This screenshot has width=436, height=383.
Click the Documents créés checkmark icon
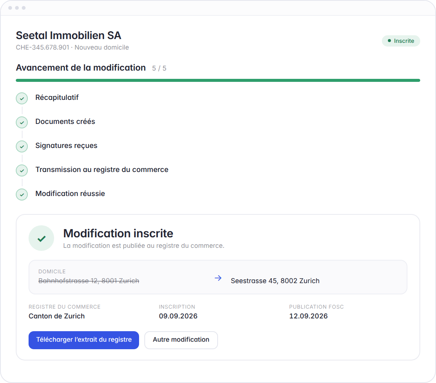pyautogui.click(x=22, y=122)
